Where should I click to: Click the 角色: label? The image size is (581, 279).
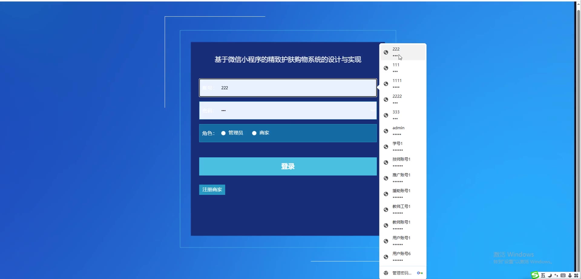[208, 133]
